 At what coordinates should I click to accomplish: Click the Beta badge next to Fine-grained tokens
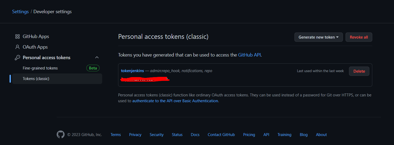(93, 68)
